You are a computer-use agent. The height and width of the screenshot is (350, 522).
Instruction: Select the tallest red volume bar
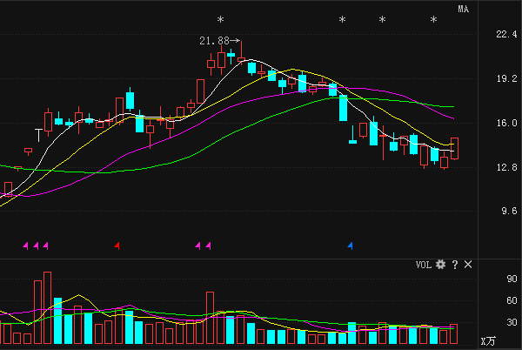[47, 307]
